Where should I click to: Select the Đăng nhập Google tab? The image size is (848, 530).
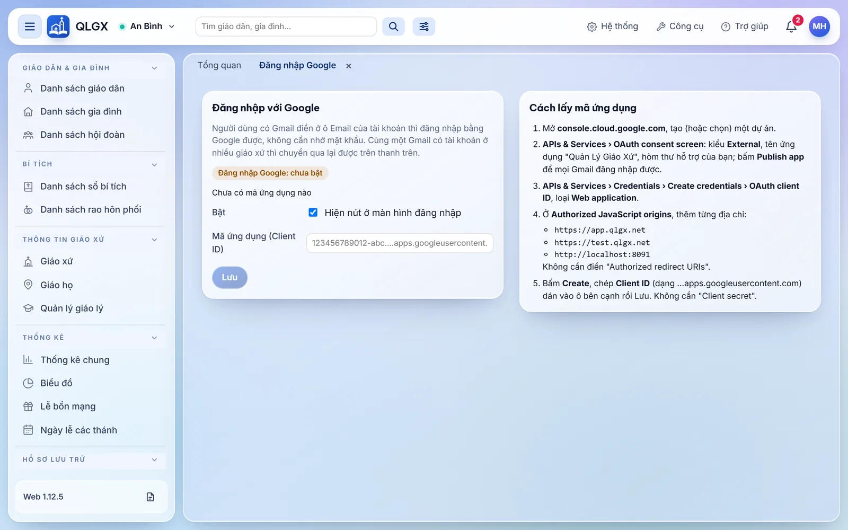click(297, 65)
